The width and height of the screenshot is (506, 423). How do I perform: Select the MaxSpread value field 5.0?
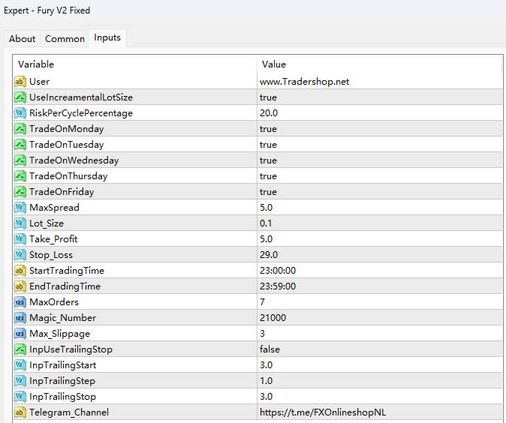click(267, 208)
